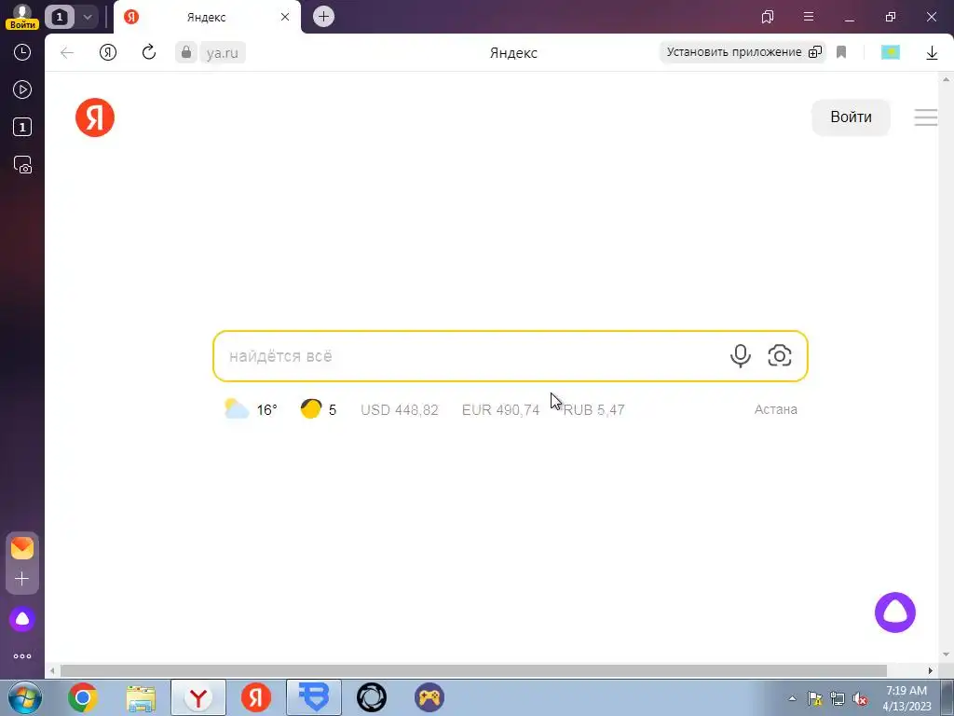Screen dimensions: 954x716
Task: Click the RUB 5,47 exchange rate
Action: click(x=593, y=410)
